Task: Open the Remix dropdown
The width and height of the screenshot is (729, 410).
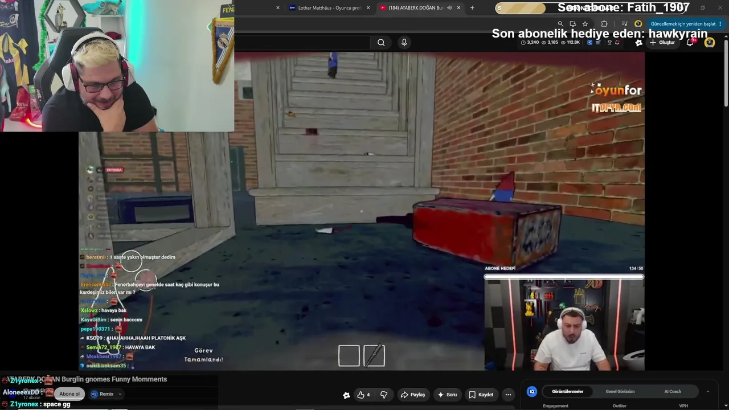Action: [x=107, y=394]
